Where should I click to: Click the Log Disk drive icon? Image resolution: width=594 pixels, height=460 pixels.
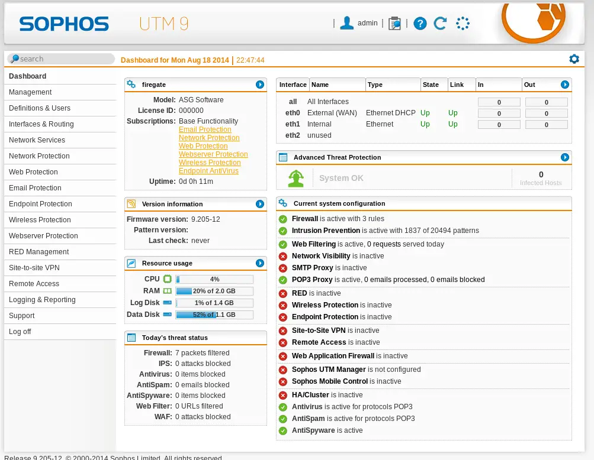tap(167, 303)
